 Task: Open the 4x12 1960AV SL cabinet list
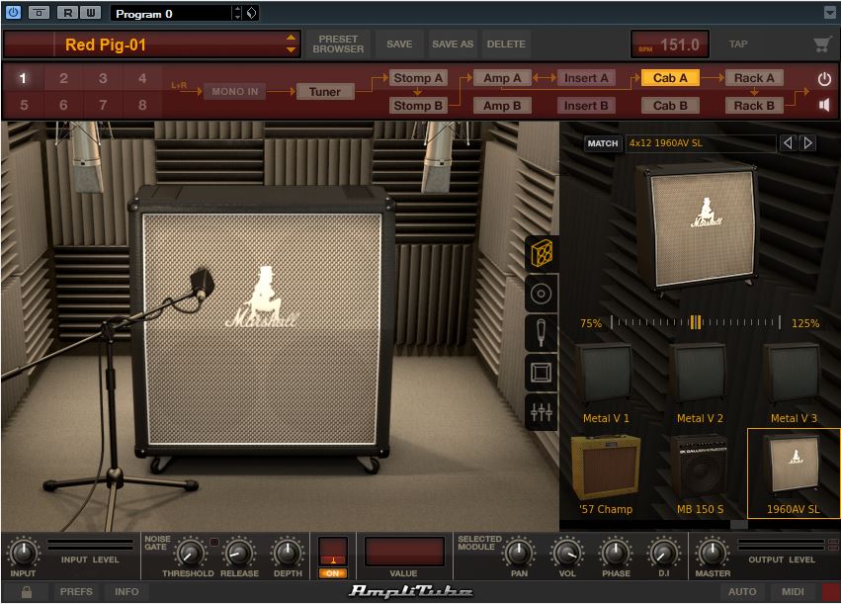pos(701,143)
